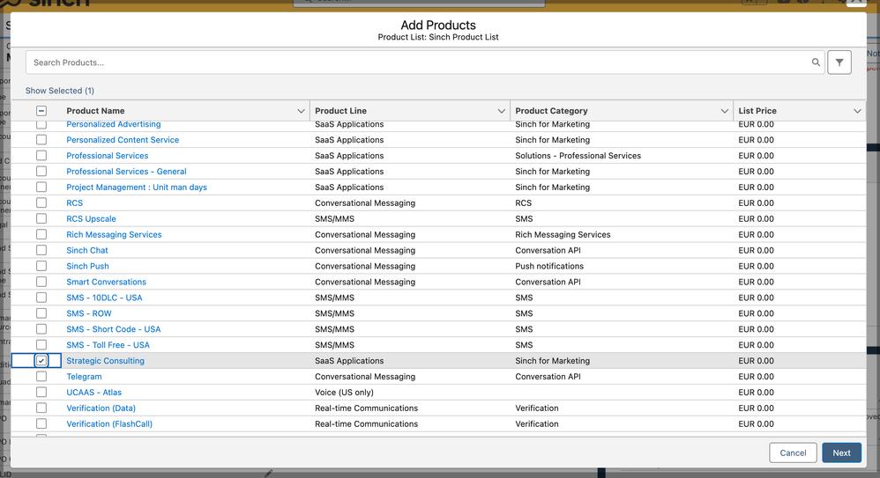880x478 pixels.
Task: Select the SMS - ROW checkbox
Action: tap(41, 313)
